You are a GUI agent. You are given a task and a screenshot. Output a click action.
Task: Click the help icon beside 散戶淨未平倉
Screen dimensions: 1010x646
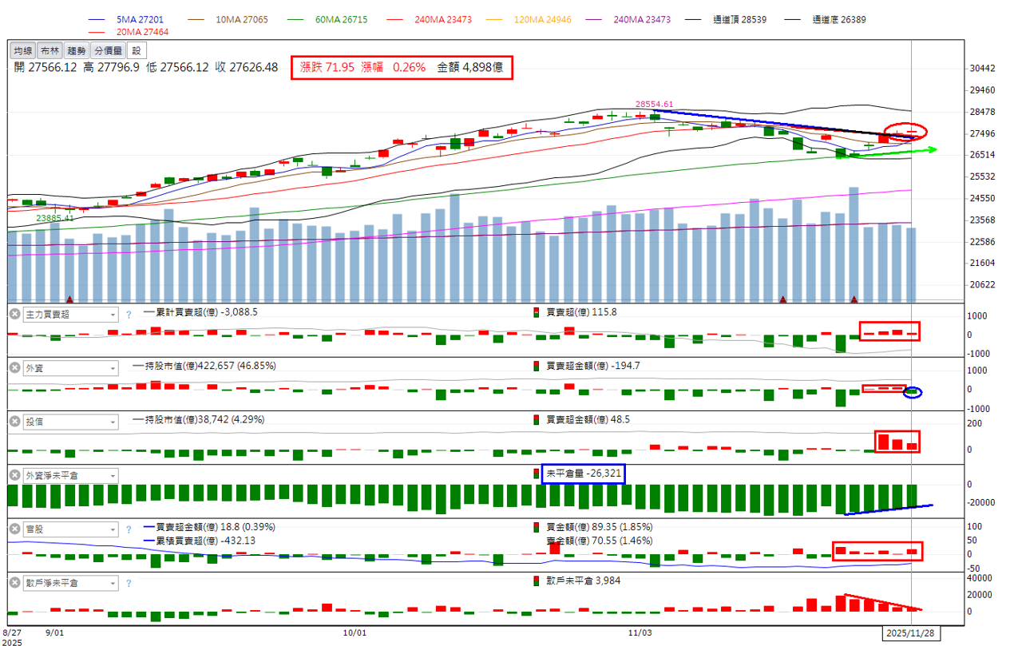129,583
